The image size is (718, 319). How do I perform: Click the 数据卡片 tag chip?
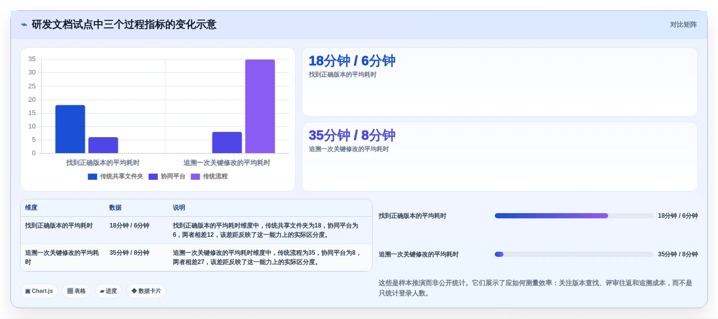146,291
